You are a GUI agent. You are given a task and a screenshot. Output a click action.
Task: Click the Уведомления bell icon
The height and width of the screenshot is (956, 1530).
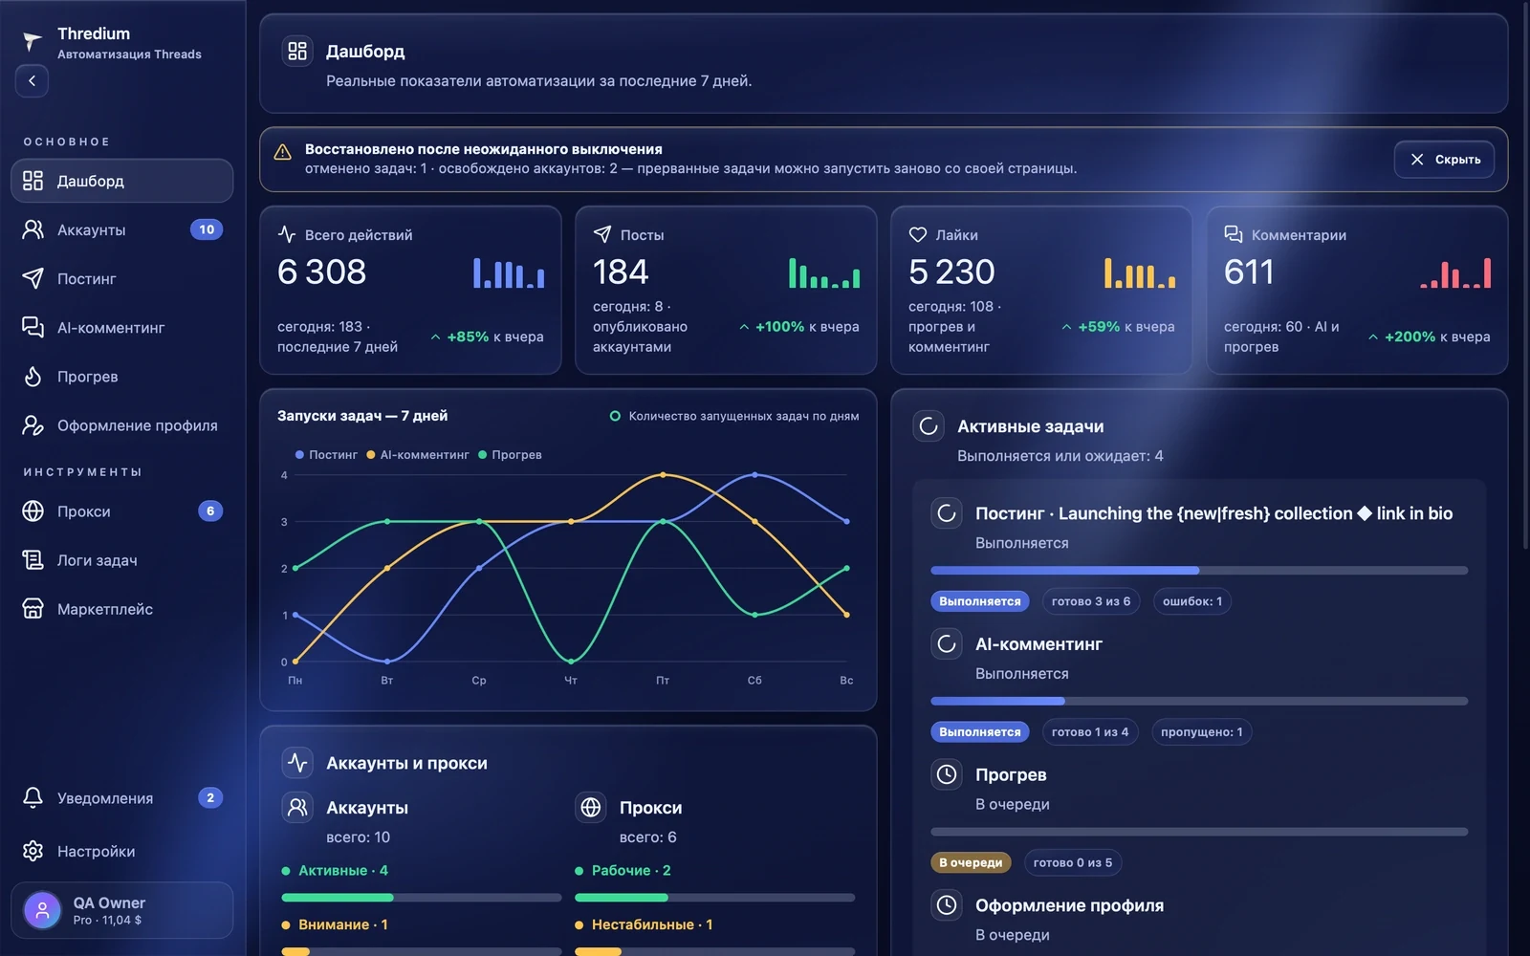coord(33,797)
